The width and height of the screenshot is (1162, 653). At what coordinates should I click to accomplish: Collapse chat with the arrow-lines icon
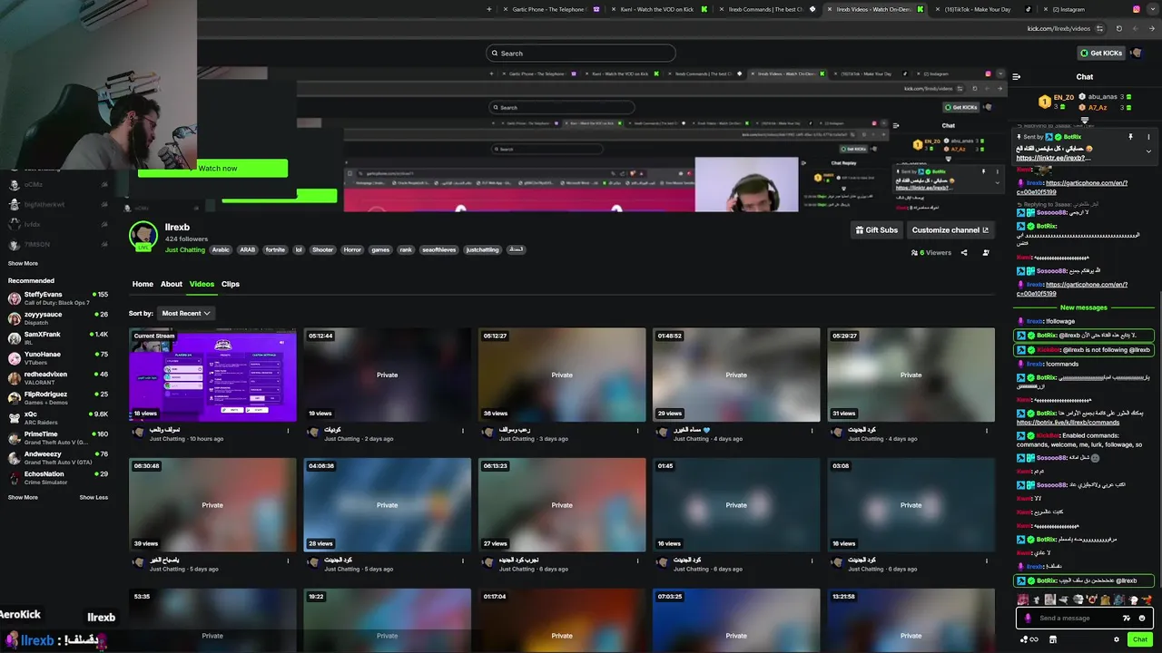pos(1017,77)
